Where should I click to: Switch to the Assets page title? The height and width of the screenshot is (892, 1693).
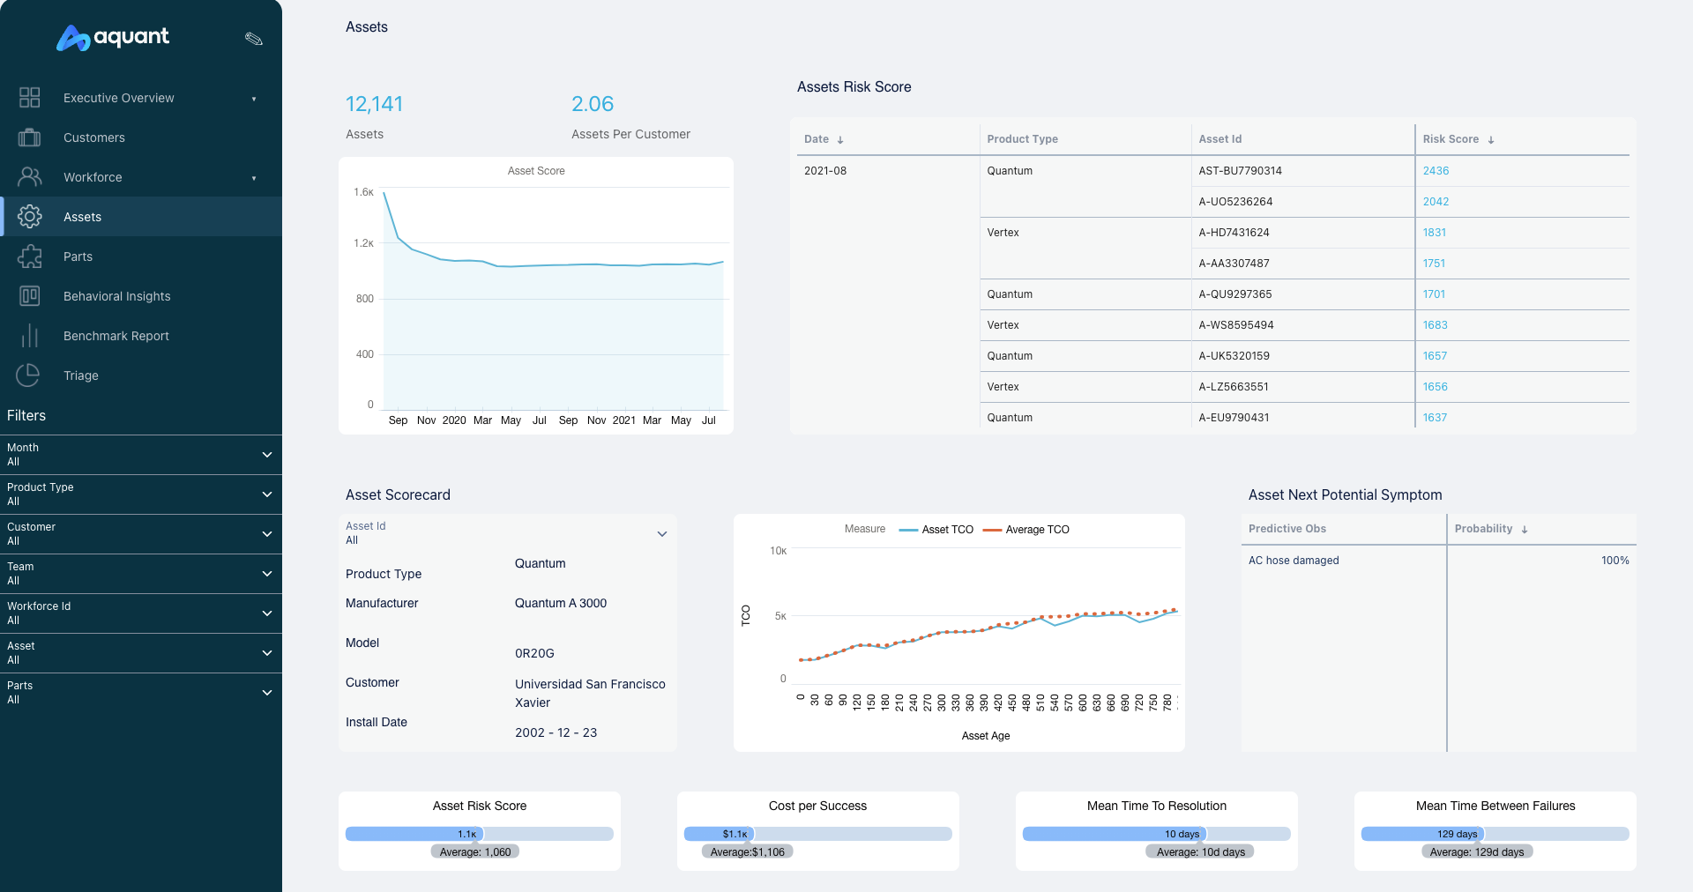[x=365, y=27]
